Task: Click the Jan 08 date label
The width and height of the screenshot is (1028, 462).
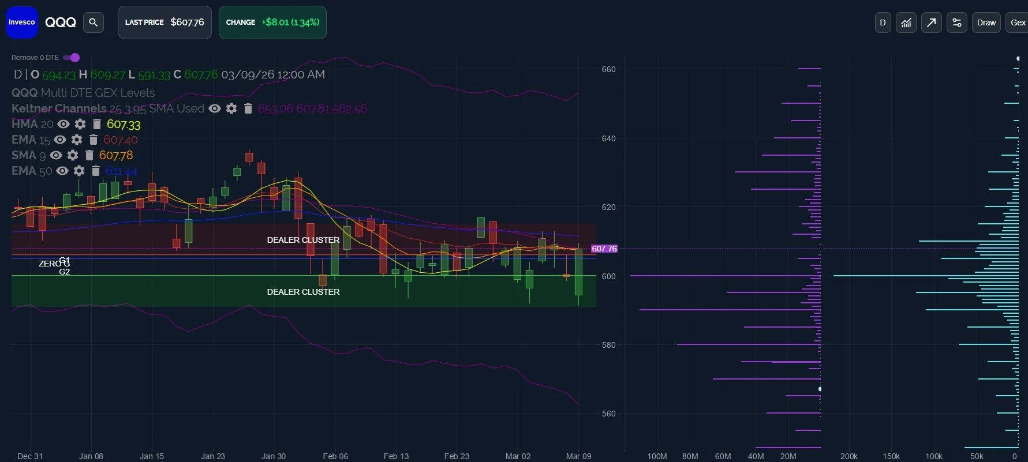Action: click(x=91, y=456)
